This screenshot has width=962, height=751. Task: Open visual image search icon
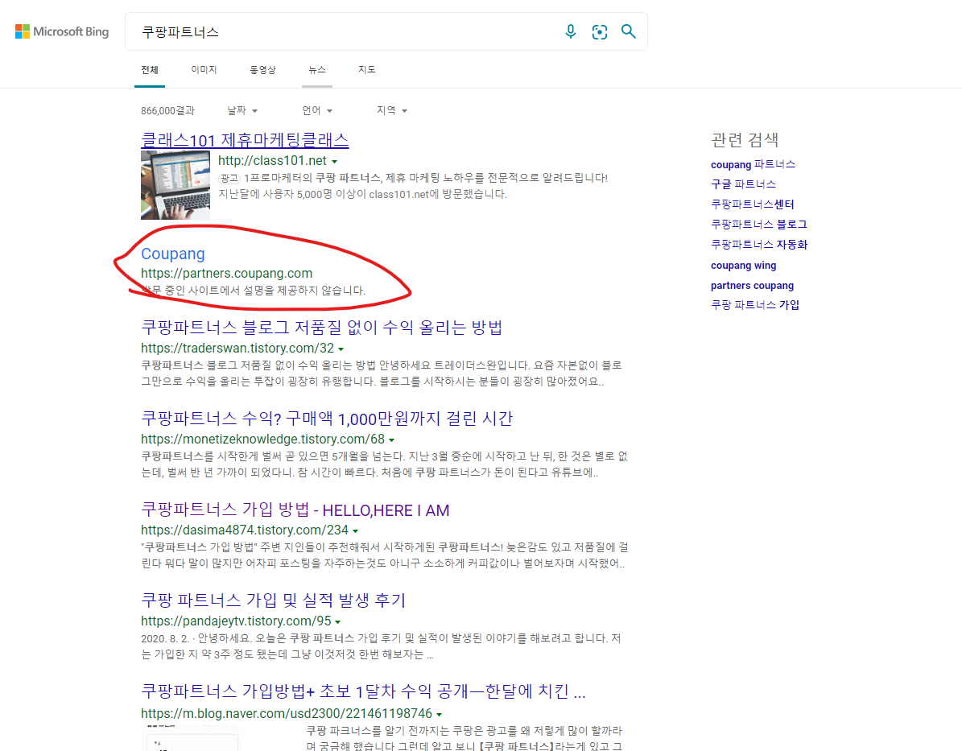click(600, 32)
